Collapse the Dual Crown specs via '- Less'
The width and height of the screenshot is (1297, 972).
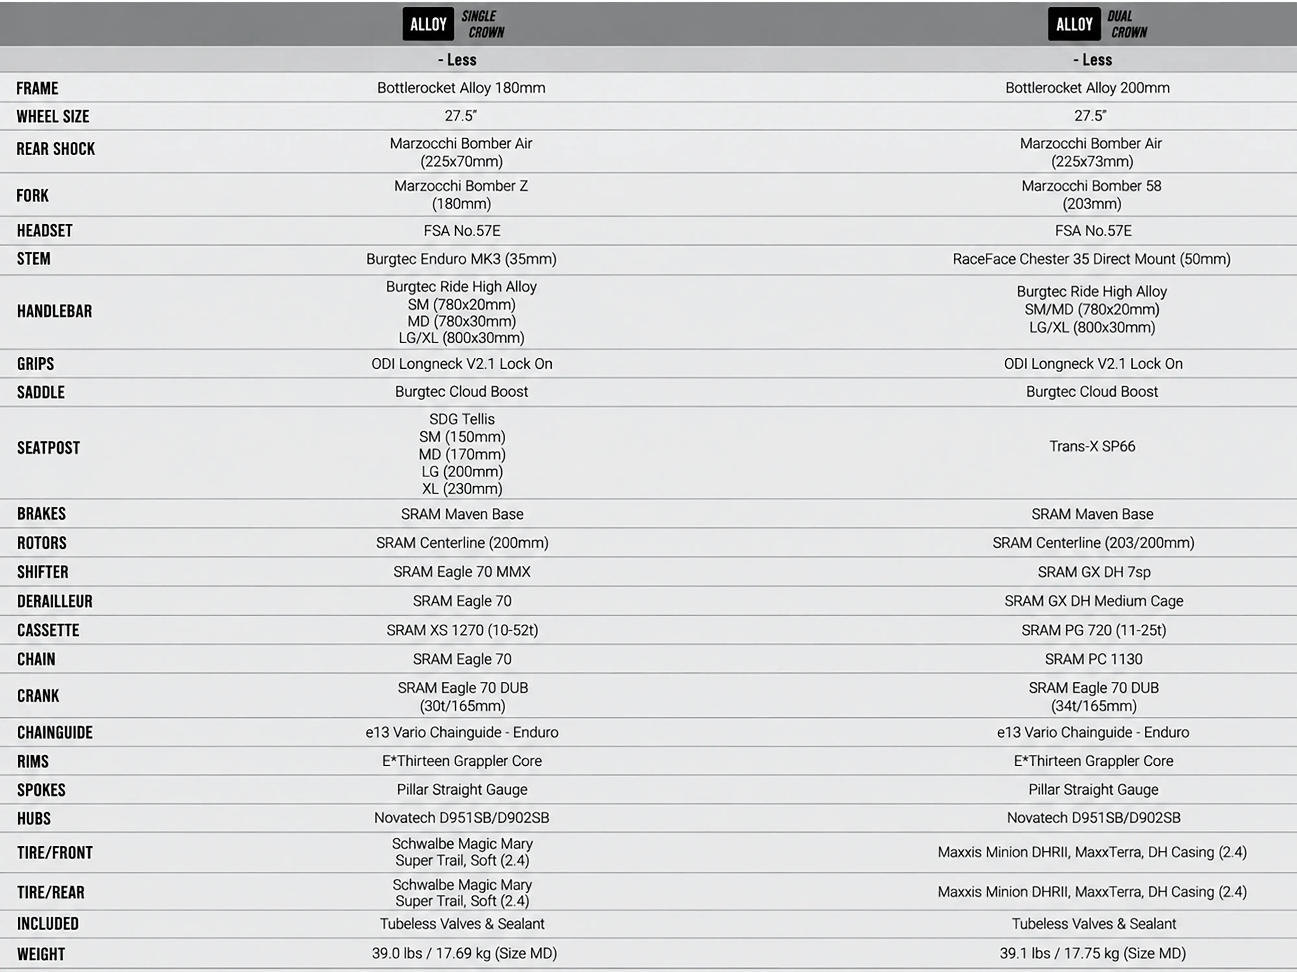[1092, 60]
